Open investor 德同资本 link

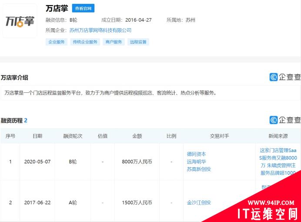point(196,154)
